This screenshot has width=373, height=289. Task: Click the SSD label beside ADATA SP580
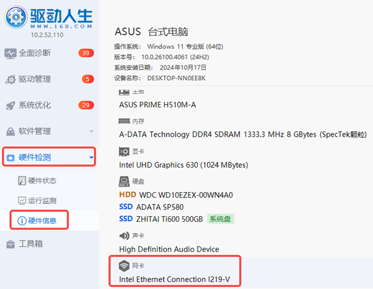coord(126,206)
